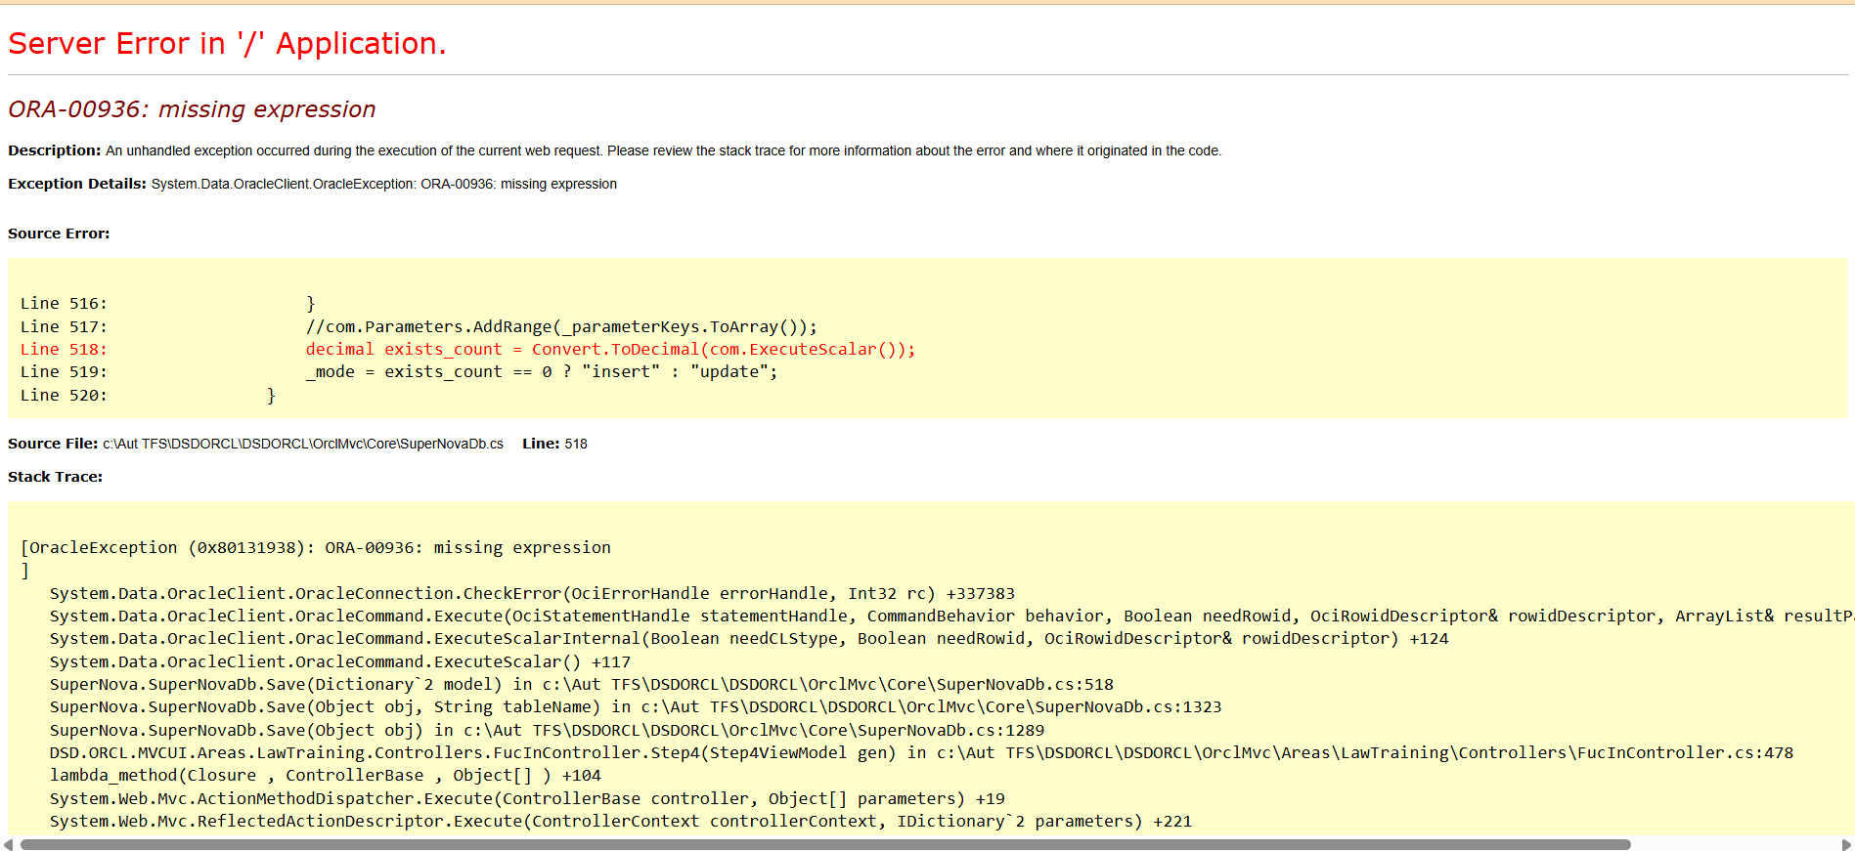This screenshot has height=851, width=1855.
Task: Click the "Stack Trace:" label
Action: (55, 477)
